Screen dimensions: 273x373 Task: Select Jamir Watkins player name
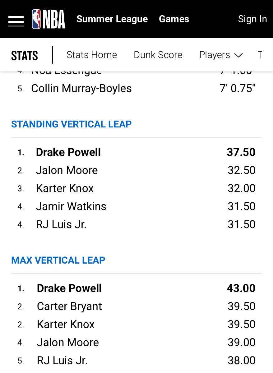pos(71,206)
